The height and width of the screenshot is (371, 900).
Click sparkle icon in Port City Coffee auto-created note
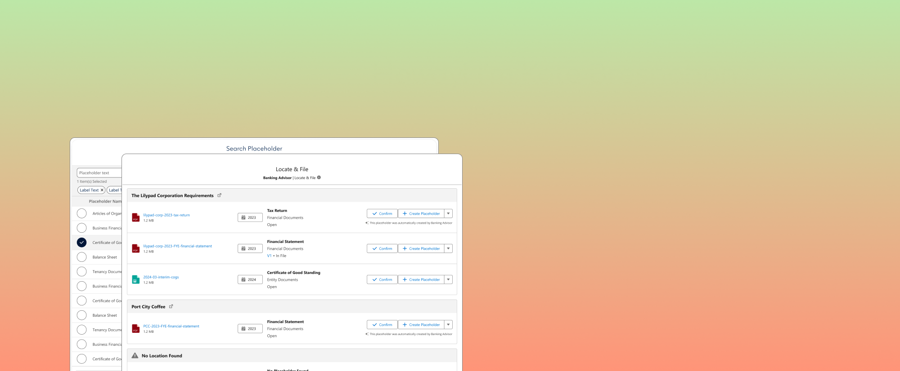point(367,334)
